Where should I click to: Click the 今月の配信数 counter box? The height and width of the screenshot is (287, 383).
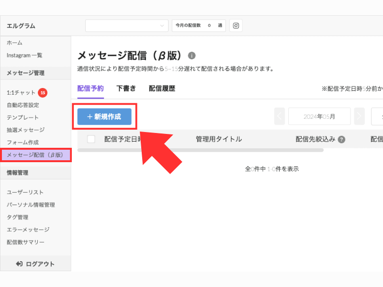pyautogui.click(x=199, y=26)
